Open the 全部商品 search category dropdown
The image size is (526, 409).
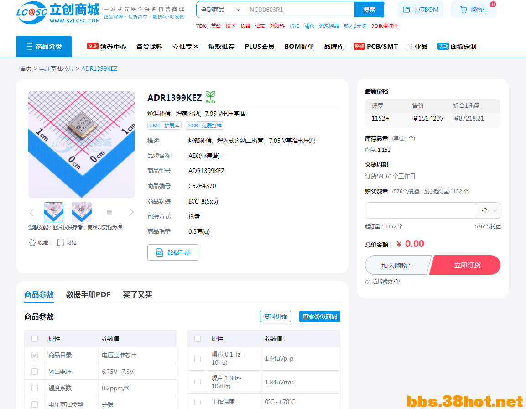(x=221, y=10)
